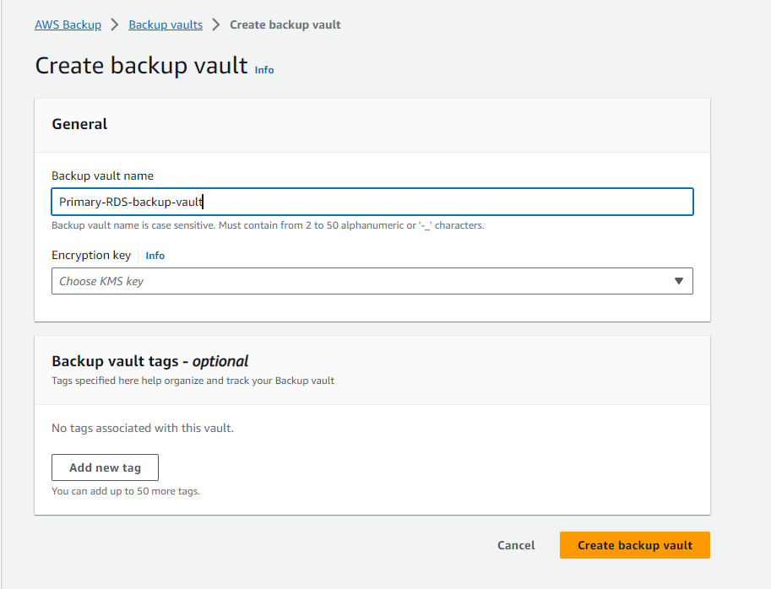Open the Choose KMS key dropdown
771x589 pixels.
(x=363, y=281)
